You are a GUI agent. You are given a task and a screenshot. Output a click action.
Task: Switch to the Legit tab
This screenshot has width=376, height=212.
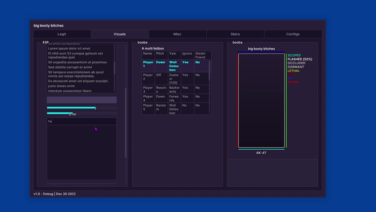pyautogui.click(x=62, y=34)
